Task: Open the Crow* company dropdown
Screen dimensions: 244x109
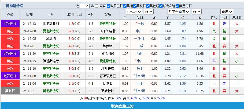Action: click(134, 12)
